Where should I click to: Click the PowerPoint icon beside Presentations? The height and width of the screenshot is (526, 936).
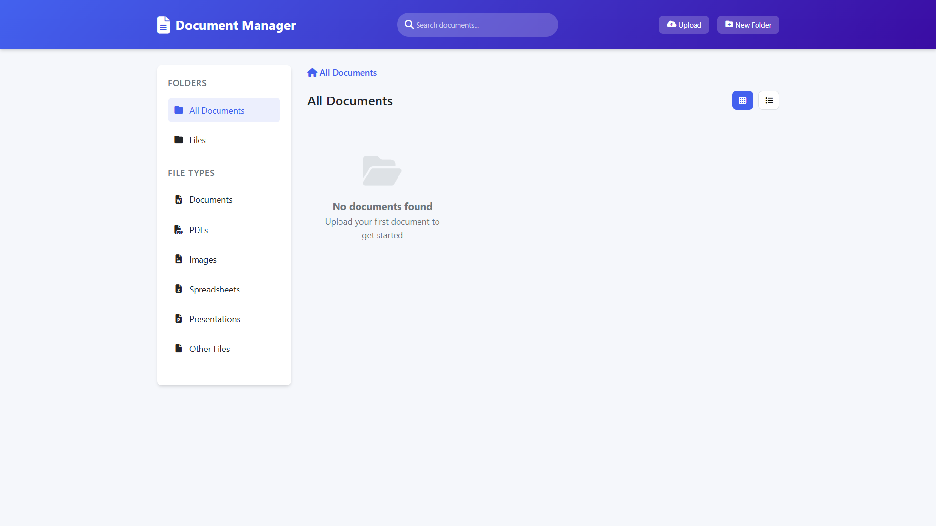point(179,318)
